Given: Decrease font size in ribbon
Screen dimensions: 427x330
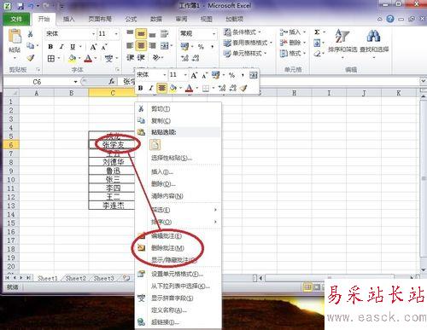Looking at the screenshot, I should (104, 47).
